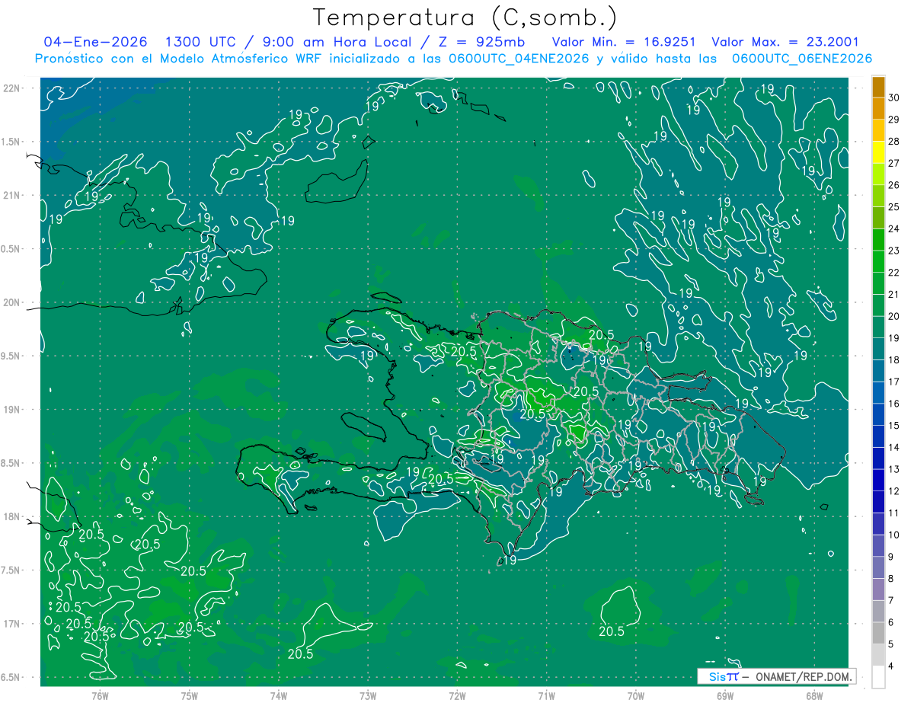The width and height of the screenshot is (914, 706).
Task: Click the '0600UTC_06ENE2026' valid-until timestamp
Action: (802, 59)
